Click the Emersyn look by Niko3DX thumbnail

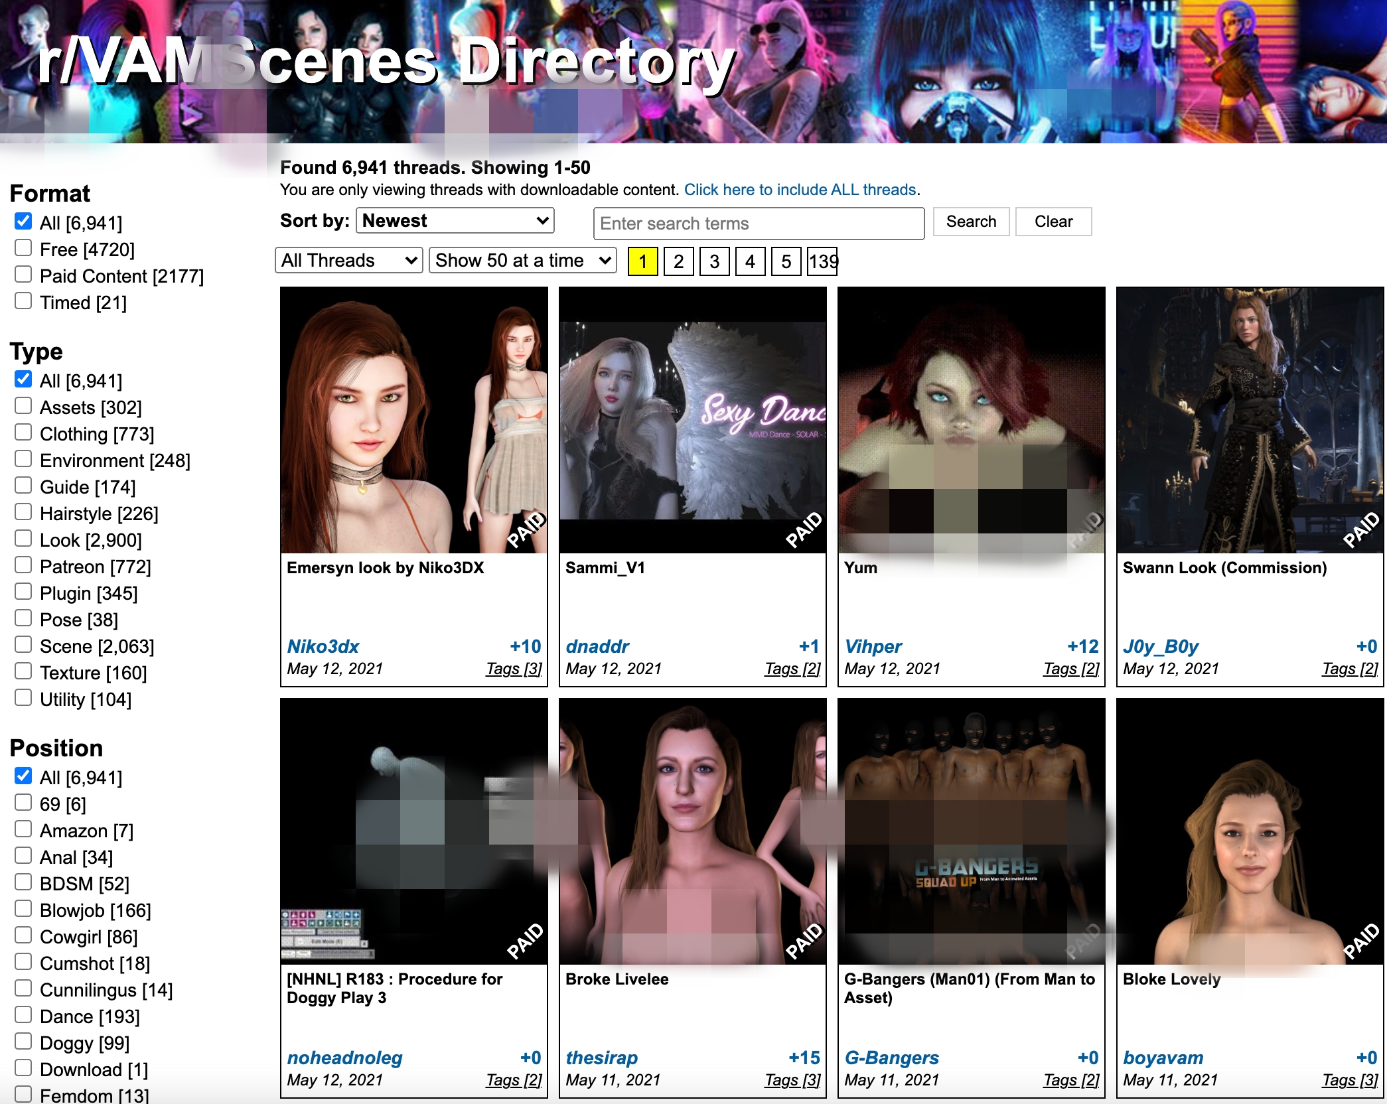(413, 419)
